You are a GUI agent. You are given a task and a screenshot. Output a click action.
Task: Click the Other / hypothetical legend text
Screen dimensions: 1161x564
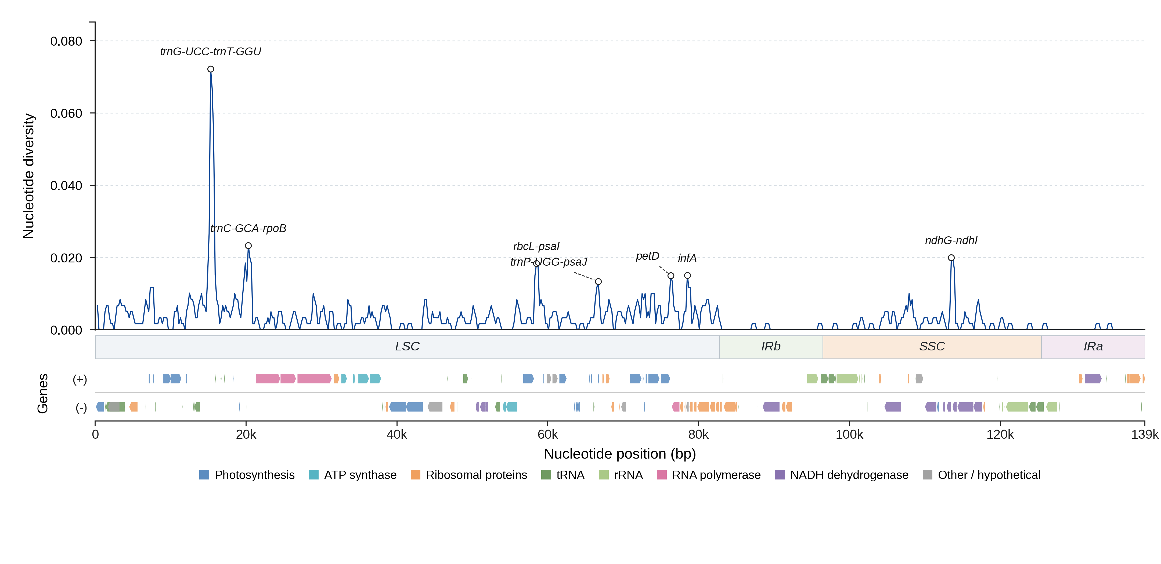tap(989, 475)
